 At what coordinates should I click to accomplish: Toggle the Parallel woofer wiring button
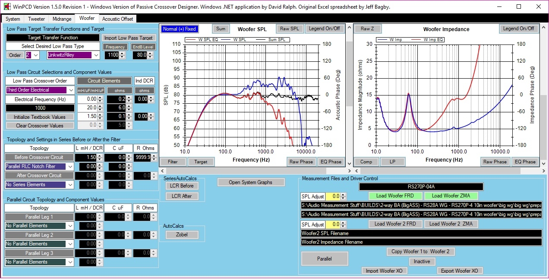tap(325, 259)
